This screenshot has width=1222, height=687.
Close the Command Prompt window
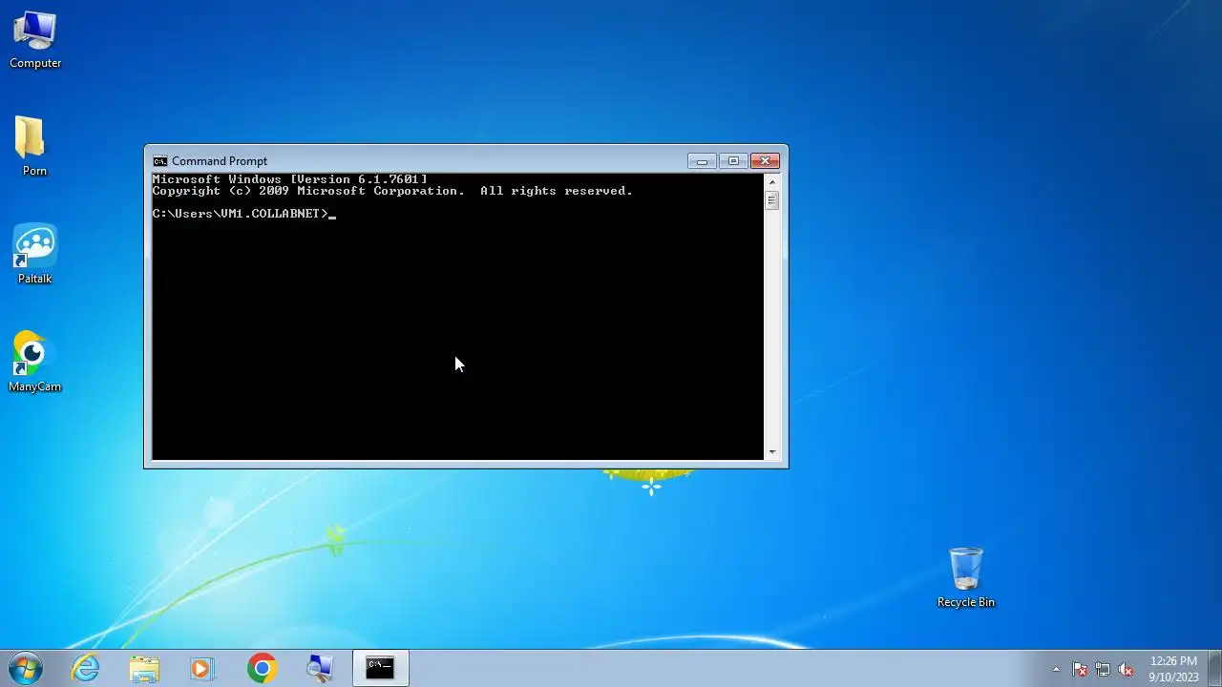coord(765,161)
